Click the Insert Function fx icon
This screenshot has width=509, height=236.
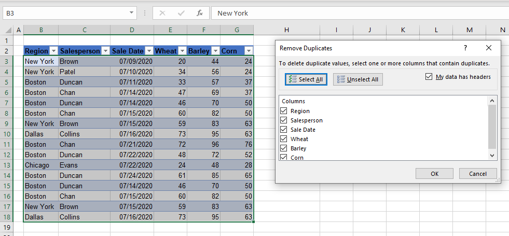(x=200, y=13)
